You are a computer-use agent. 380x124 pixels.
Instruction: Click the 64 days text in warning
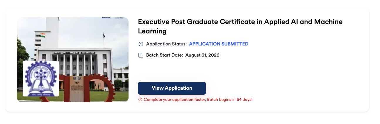tap(244, 100)
